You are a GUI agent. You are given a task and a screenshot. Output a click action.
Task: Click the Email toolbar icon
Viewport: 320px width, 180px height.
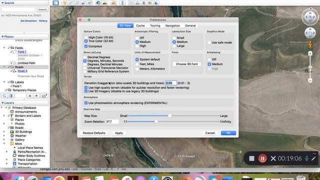pyautogui.click(x=131, y=3)
